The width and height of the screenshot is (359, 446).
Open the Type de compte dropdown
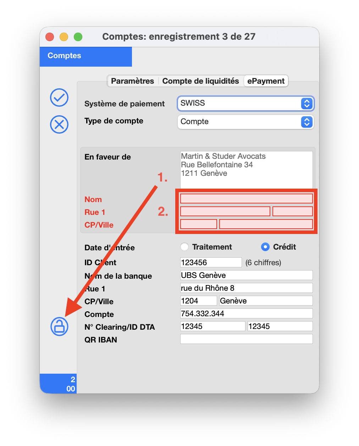[245, 122]
